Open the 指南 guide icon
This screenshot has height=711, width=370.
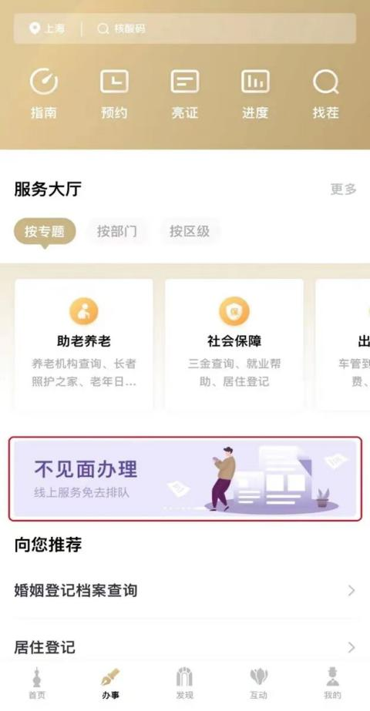pos(44,82)
